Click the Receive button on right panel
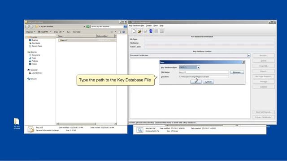287x161 pixels. pos(264,55)
